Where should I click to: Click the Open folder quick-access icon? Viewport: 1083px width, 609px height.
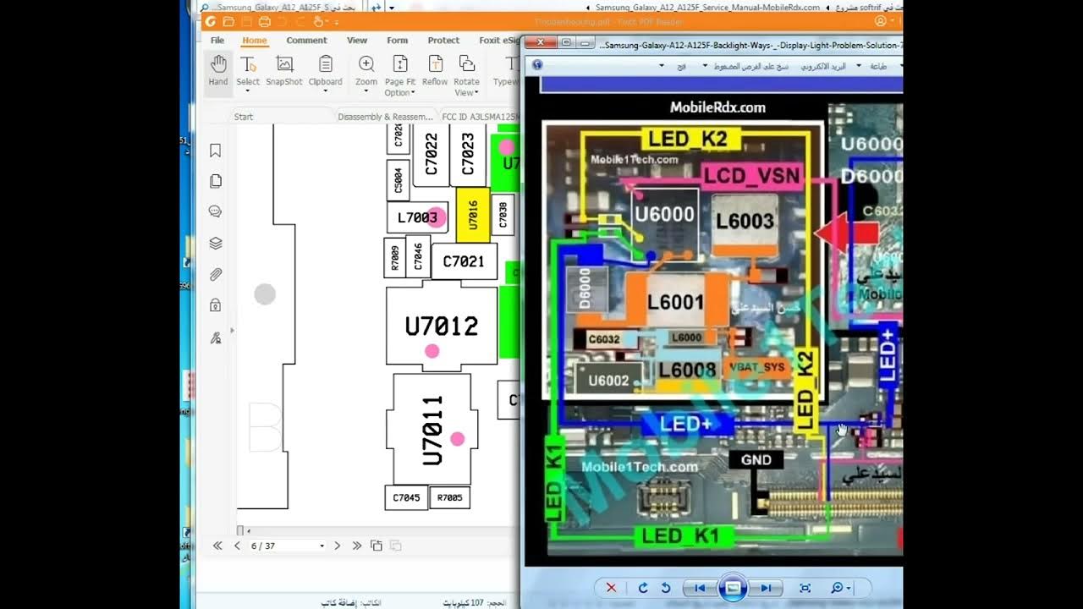click(x=228, y=21)
